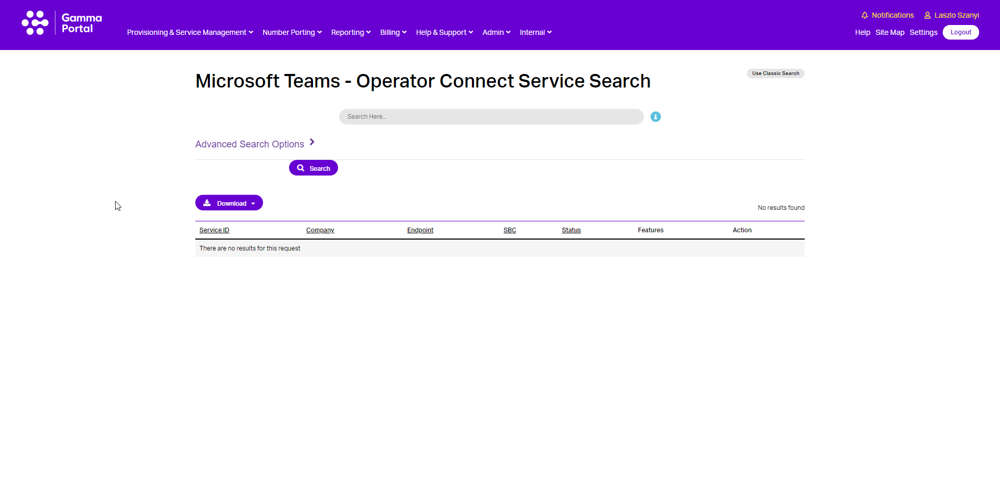Click the page title heading

coord(423,81)
